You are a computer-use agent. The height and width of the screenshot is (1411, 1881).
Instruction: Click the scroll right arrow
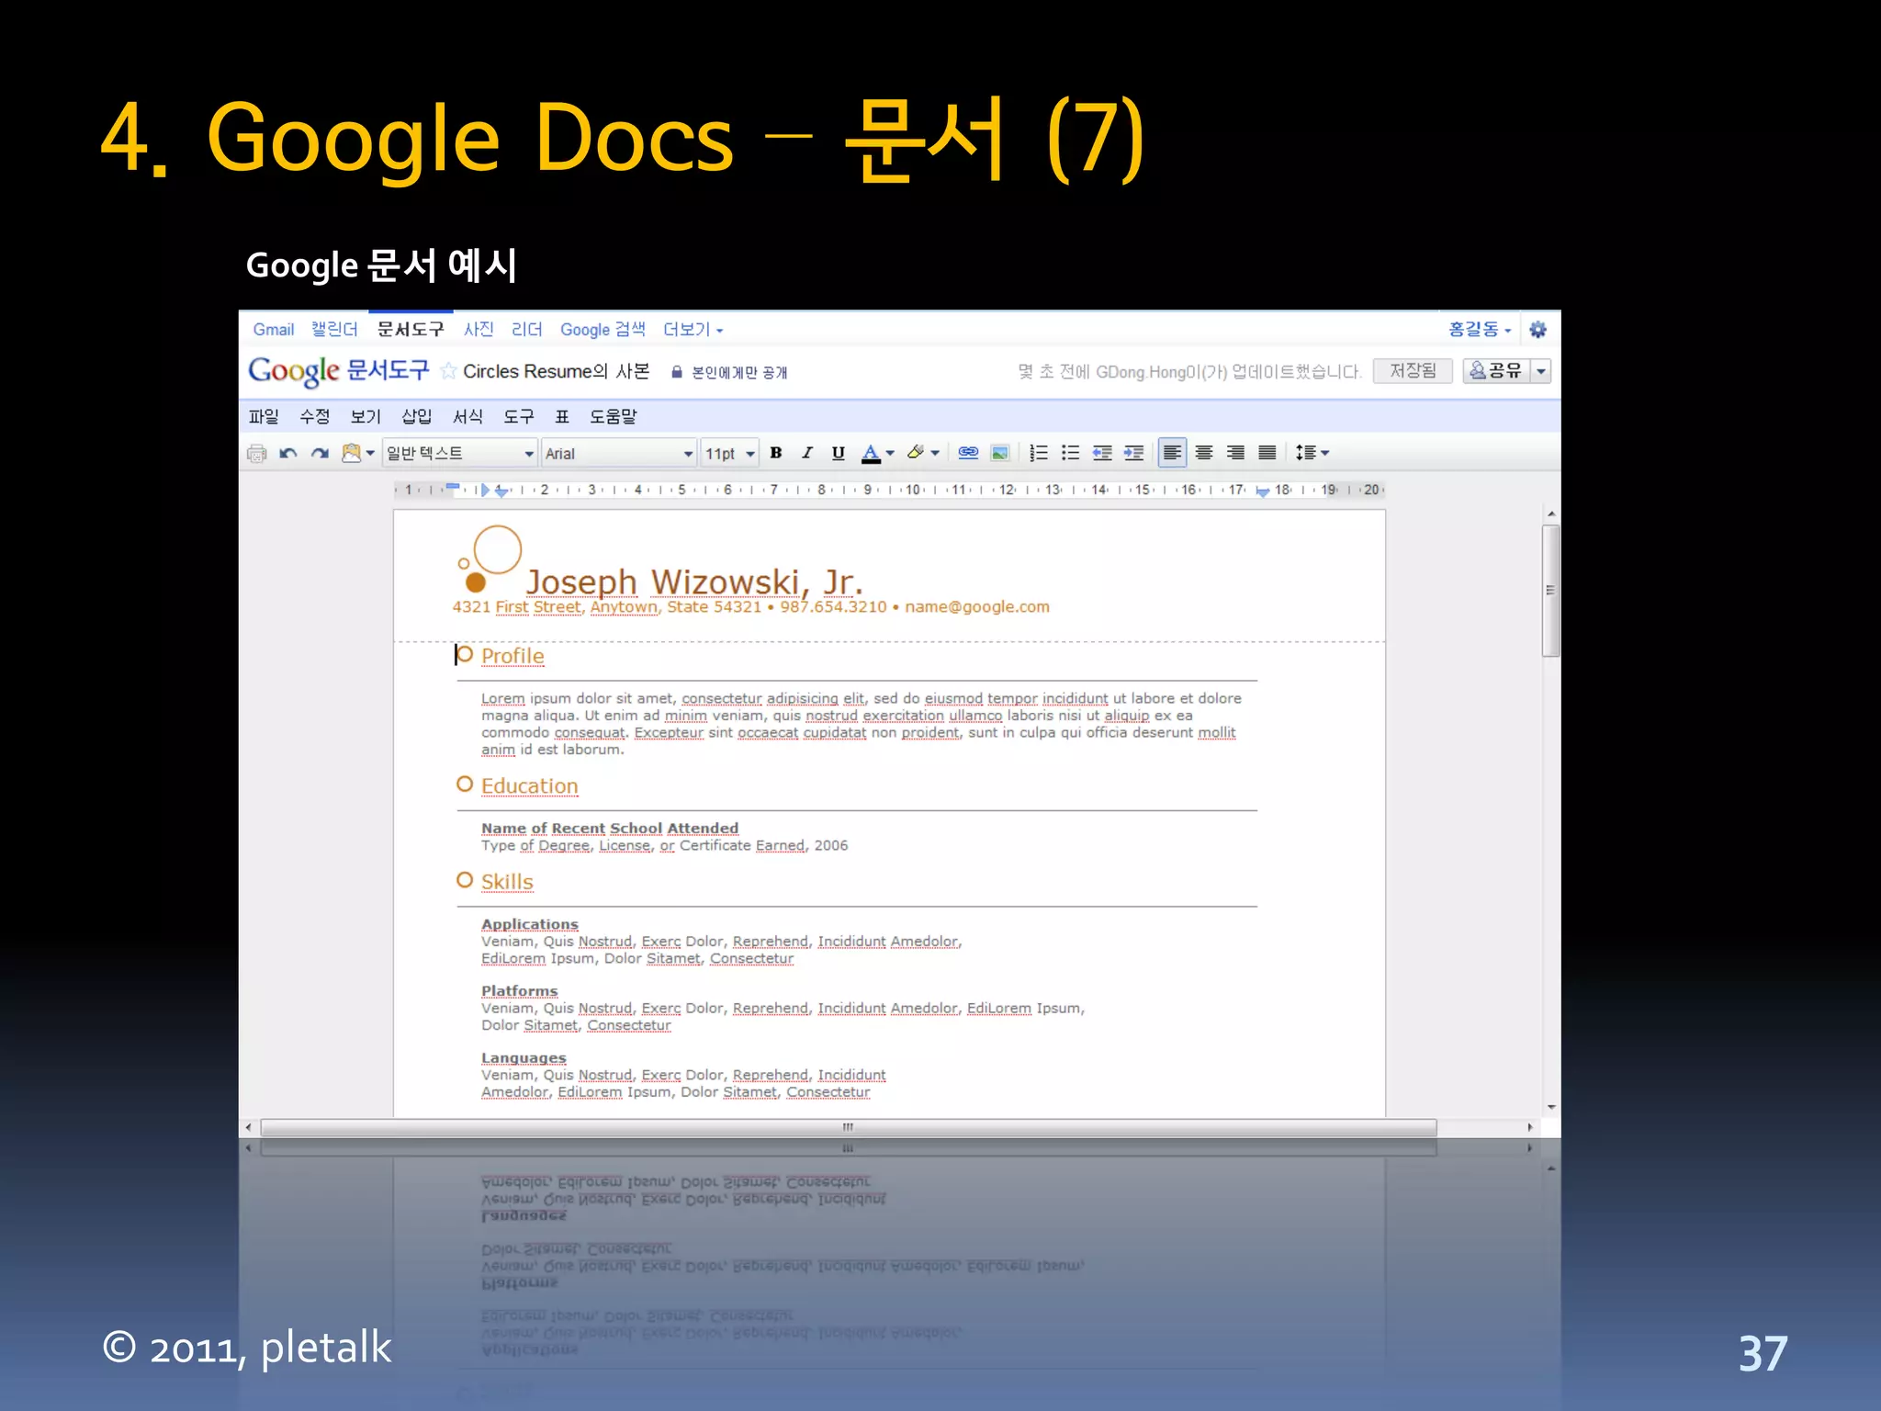click(x=1530, y=1127)
